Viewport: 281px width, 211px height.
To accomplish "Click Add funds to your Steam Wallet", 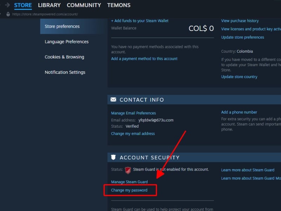I will point(140,21).
